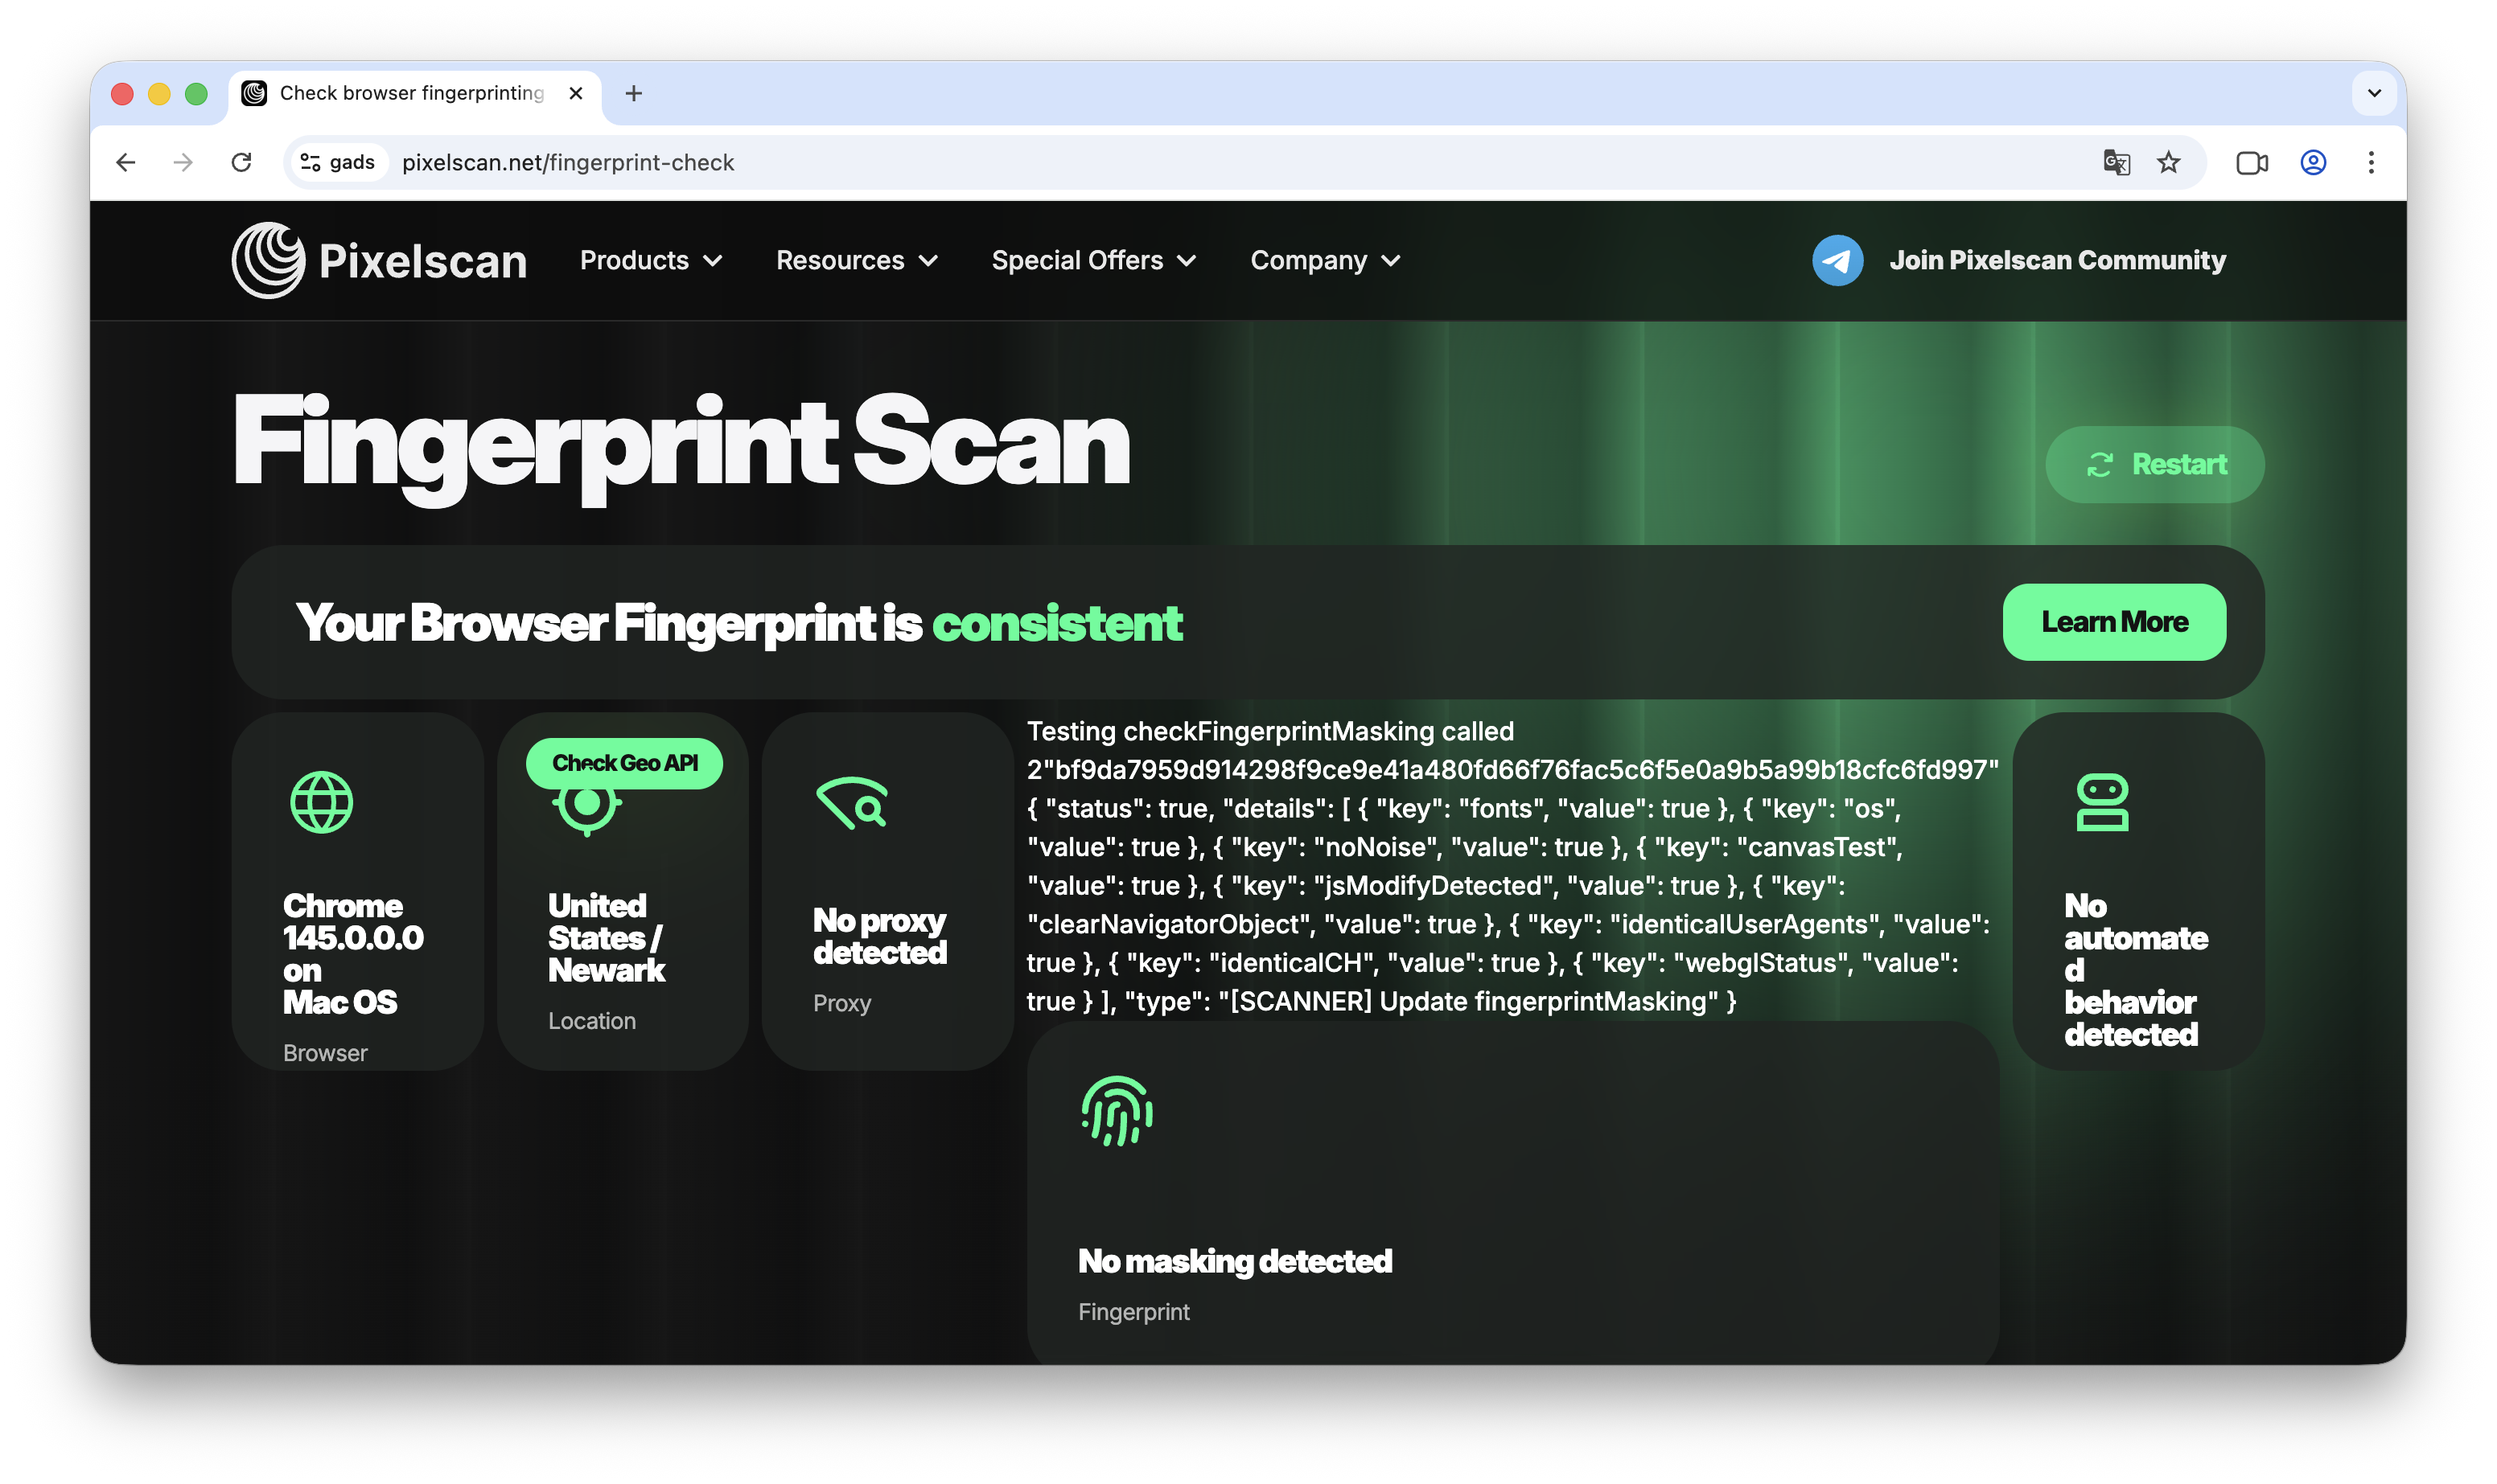Click the robot automated behavior icon
Screen dimensions: 2497x1484
coord(2102,802)
